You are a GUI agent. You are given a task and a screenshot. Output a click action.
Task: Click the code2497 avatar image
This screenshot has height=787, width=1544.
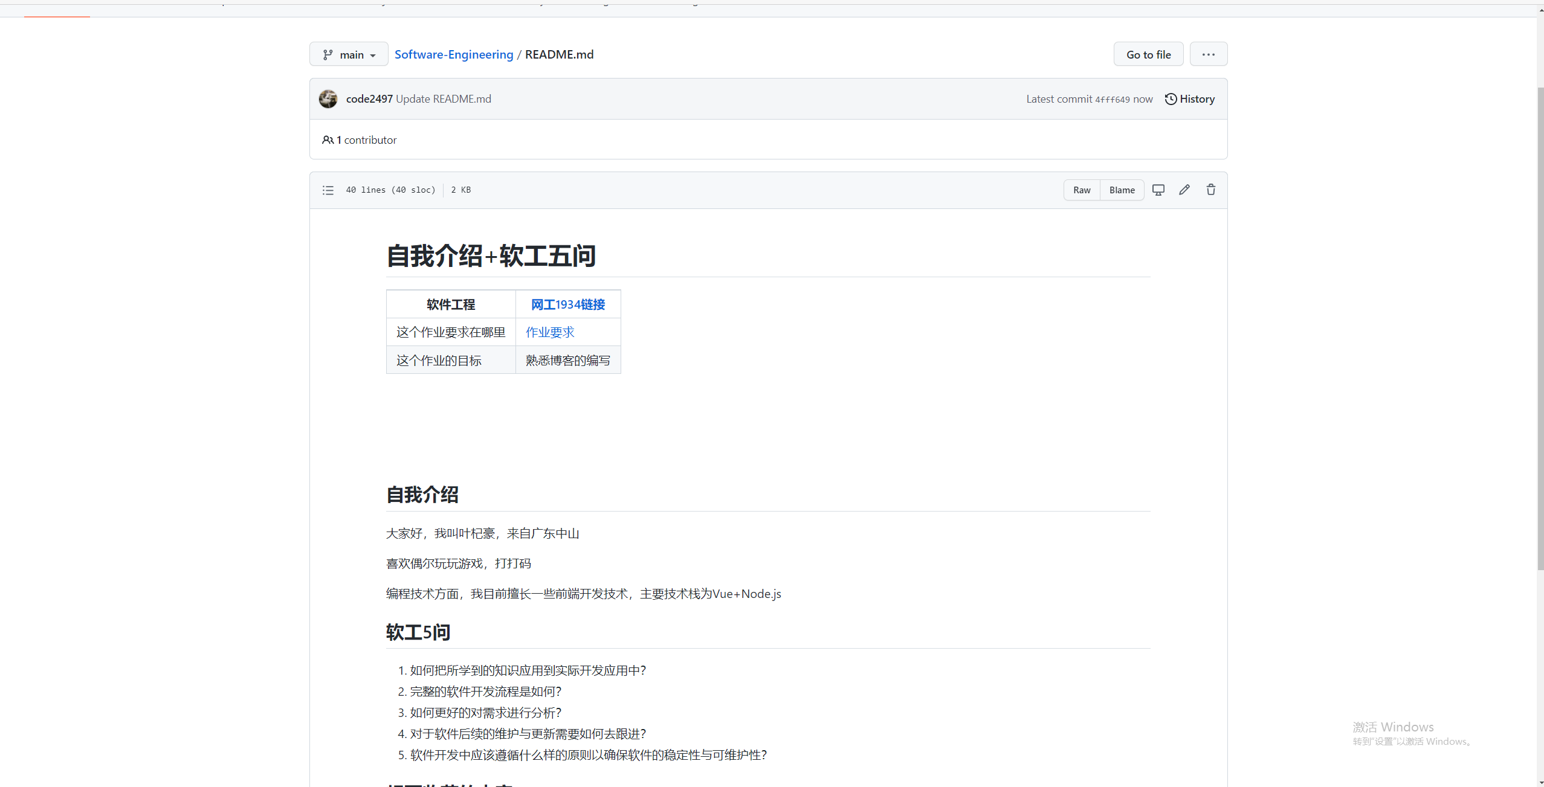(x=328, y=99)
